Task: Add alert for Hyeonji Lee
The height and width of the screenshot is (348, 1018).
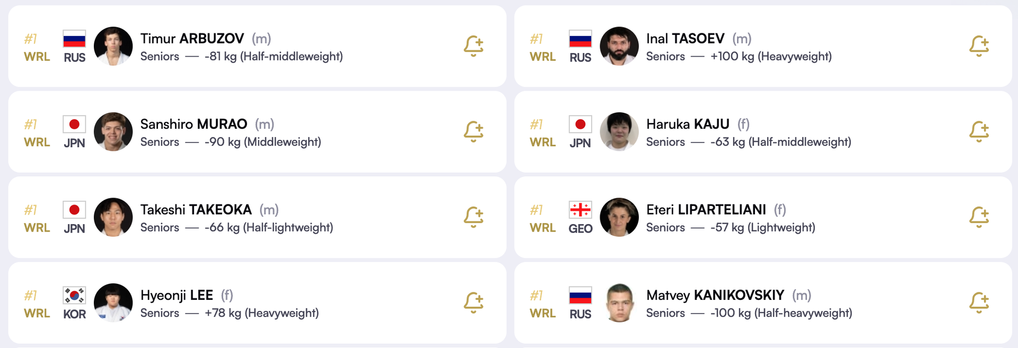Action: (x=473, y=302)
